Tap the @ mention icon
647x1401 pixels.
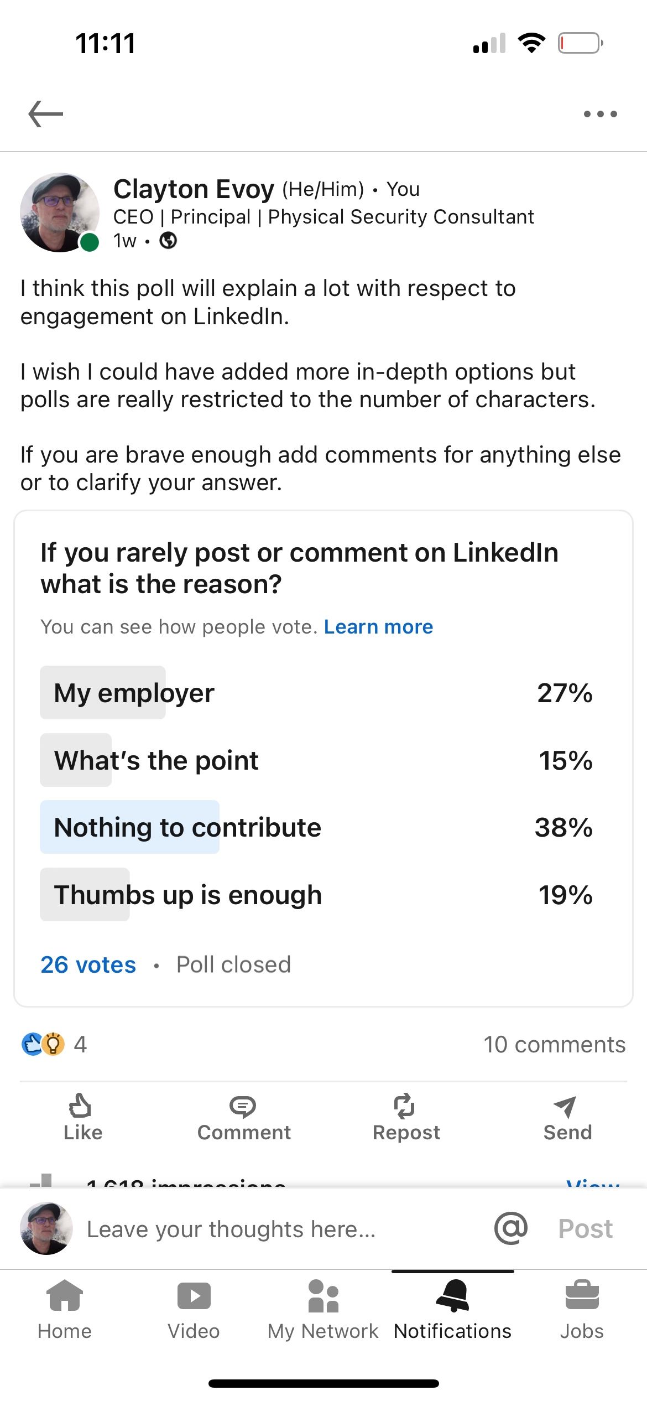[511, 1228]
